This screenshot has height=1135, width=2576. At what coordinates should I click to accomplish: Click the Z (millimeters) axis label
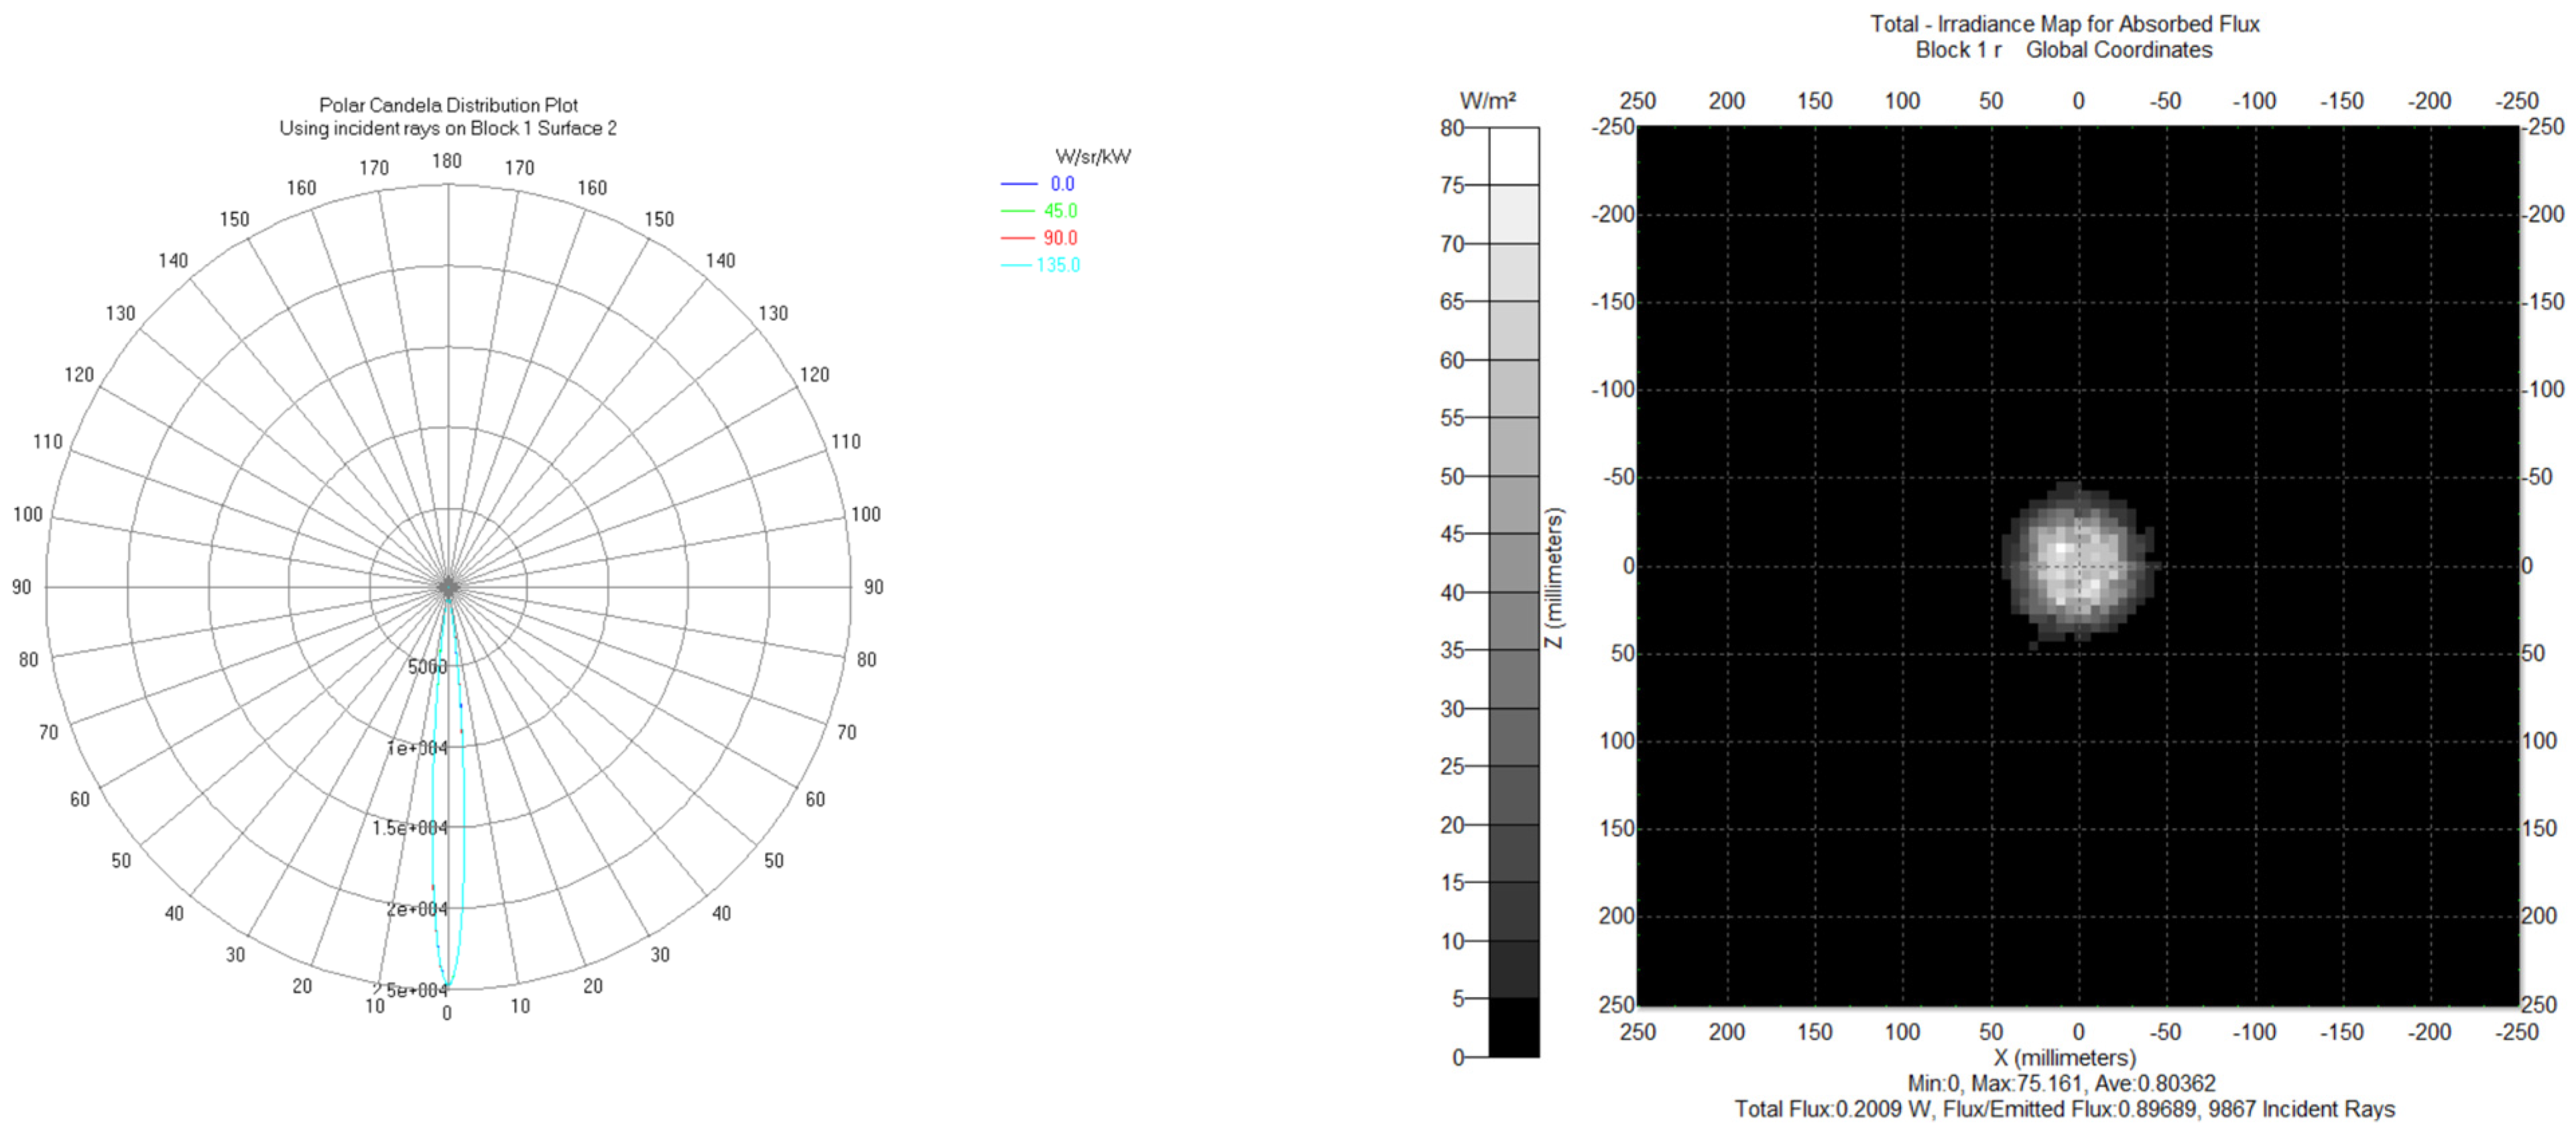click(1554, 578)
